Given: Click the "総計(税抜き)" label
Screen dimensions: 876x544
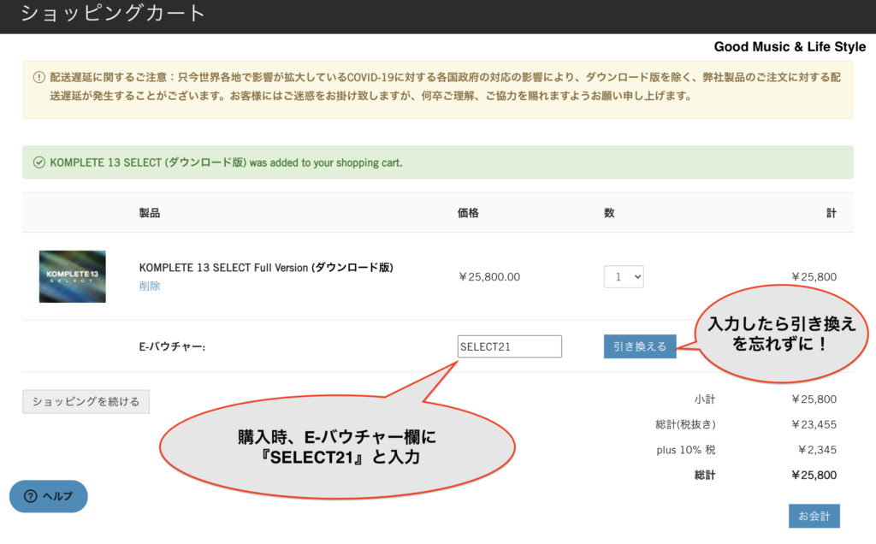Looking at the screenshot, I should (x=685, y=424).
